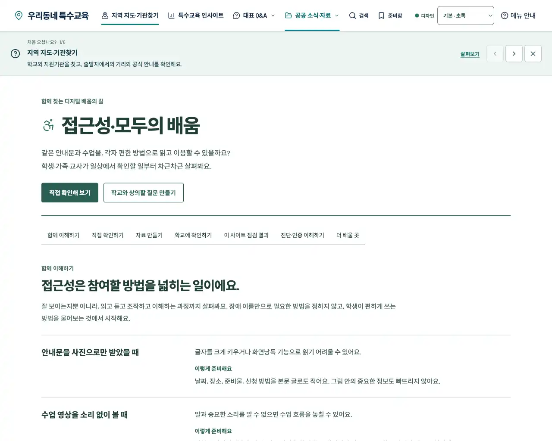
Task: Click the 직접 확인해 보기 button
Action: click(x=70, y=193)
